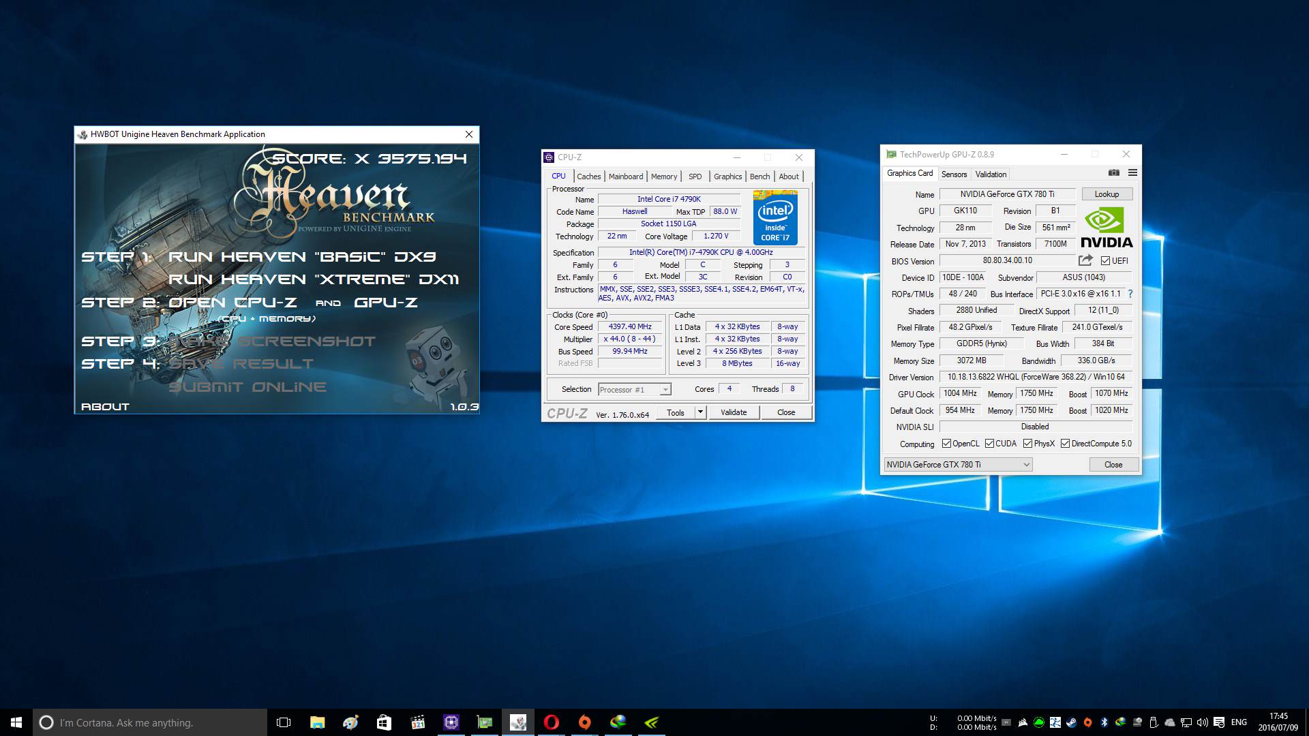Click the Corsair sails icon in the system tray
This screenshot has width=1309, height=736.
(x=1023, y=722)
